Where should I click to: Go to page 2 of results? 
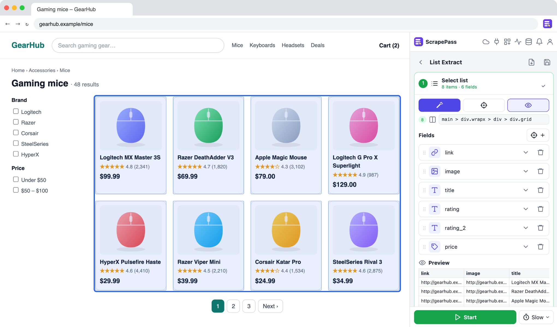[233, 306]
